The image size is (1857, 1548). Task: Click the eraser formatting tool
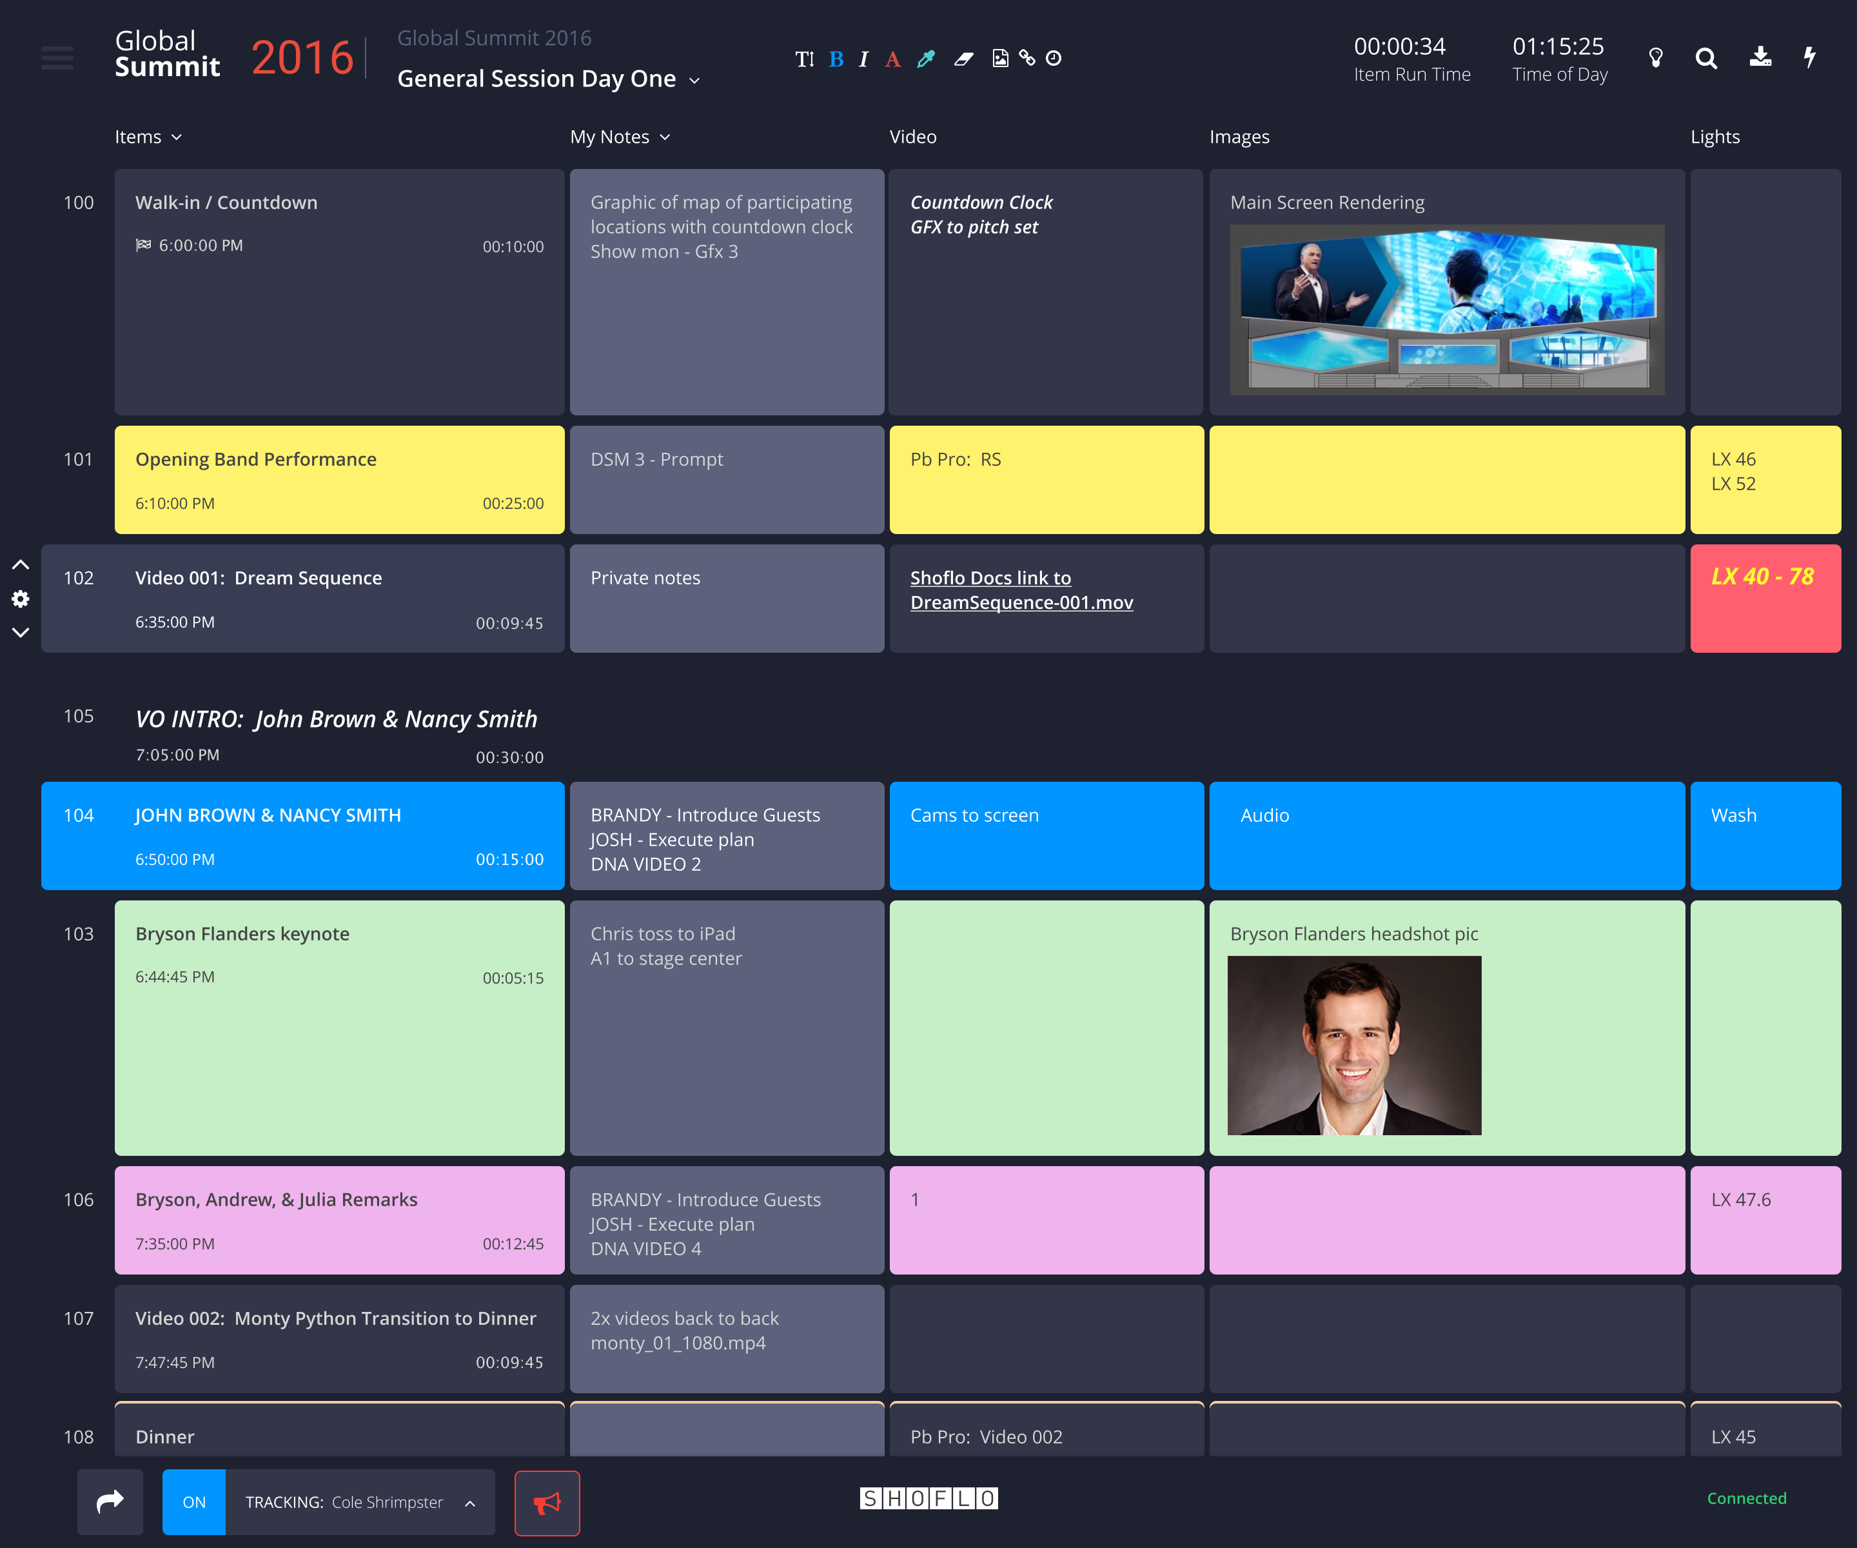(x=963, y=59)
